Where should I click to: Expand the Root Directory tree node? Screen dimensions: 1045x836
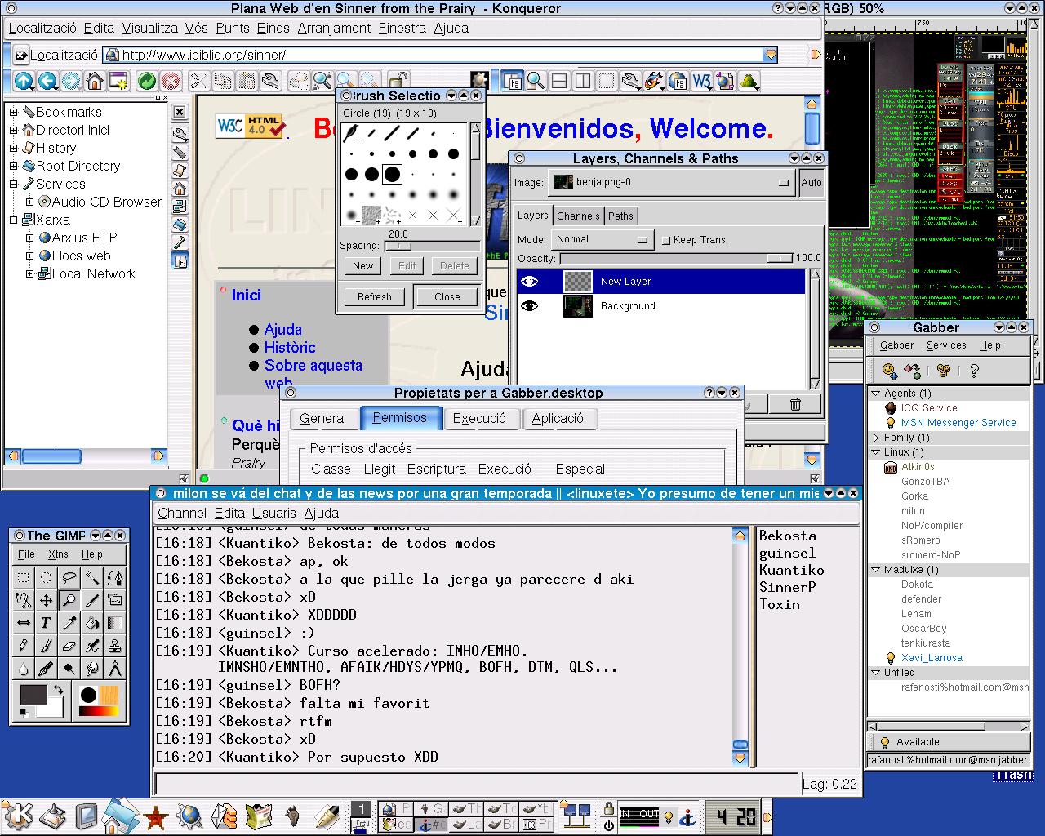pos(13,166)
